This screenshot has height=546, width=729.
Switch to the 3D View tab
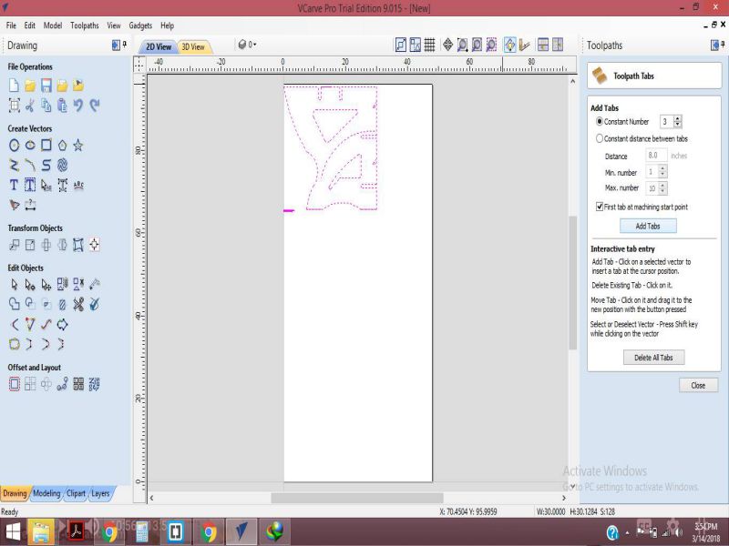click(x=193, y=46)
